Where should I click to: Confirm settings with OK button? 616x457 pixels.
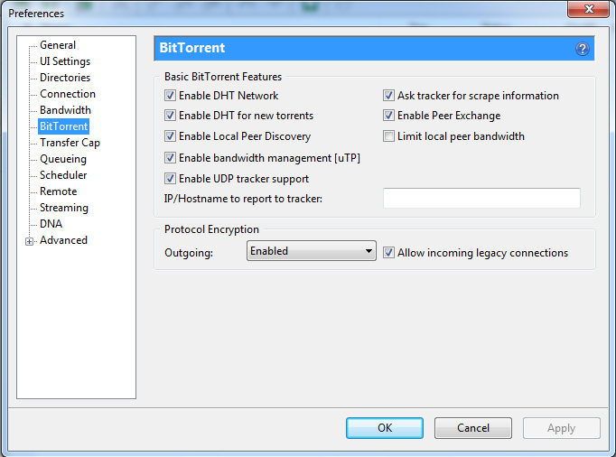point(385,428)
